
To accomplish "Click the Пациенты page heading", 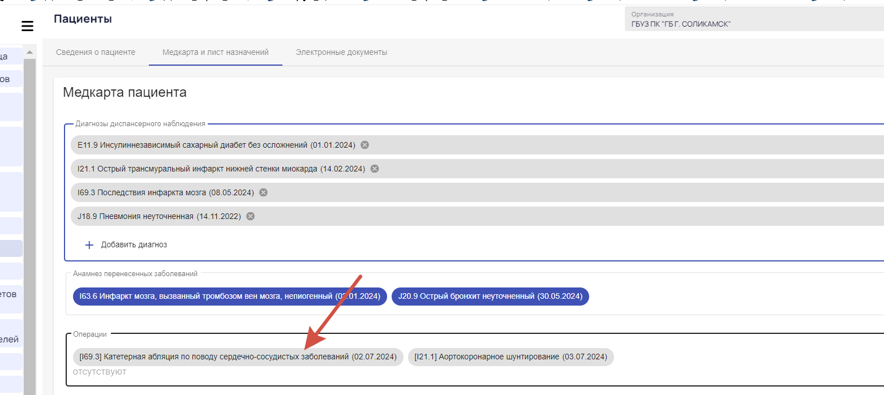I will 83,19.
